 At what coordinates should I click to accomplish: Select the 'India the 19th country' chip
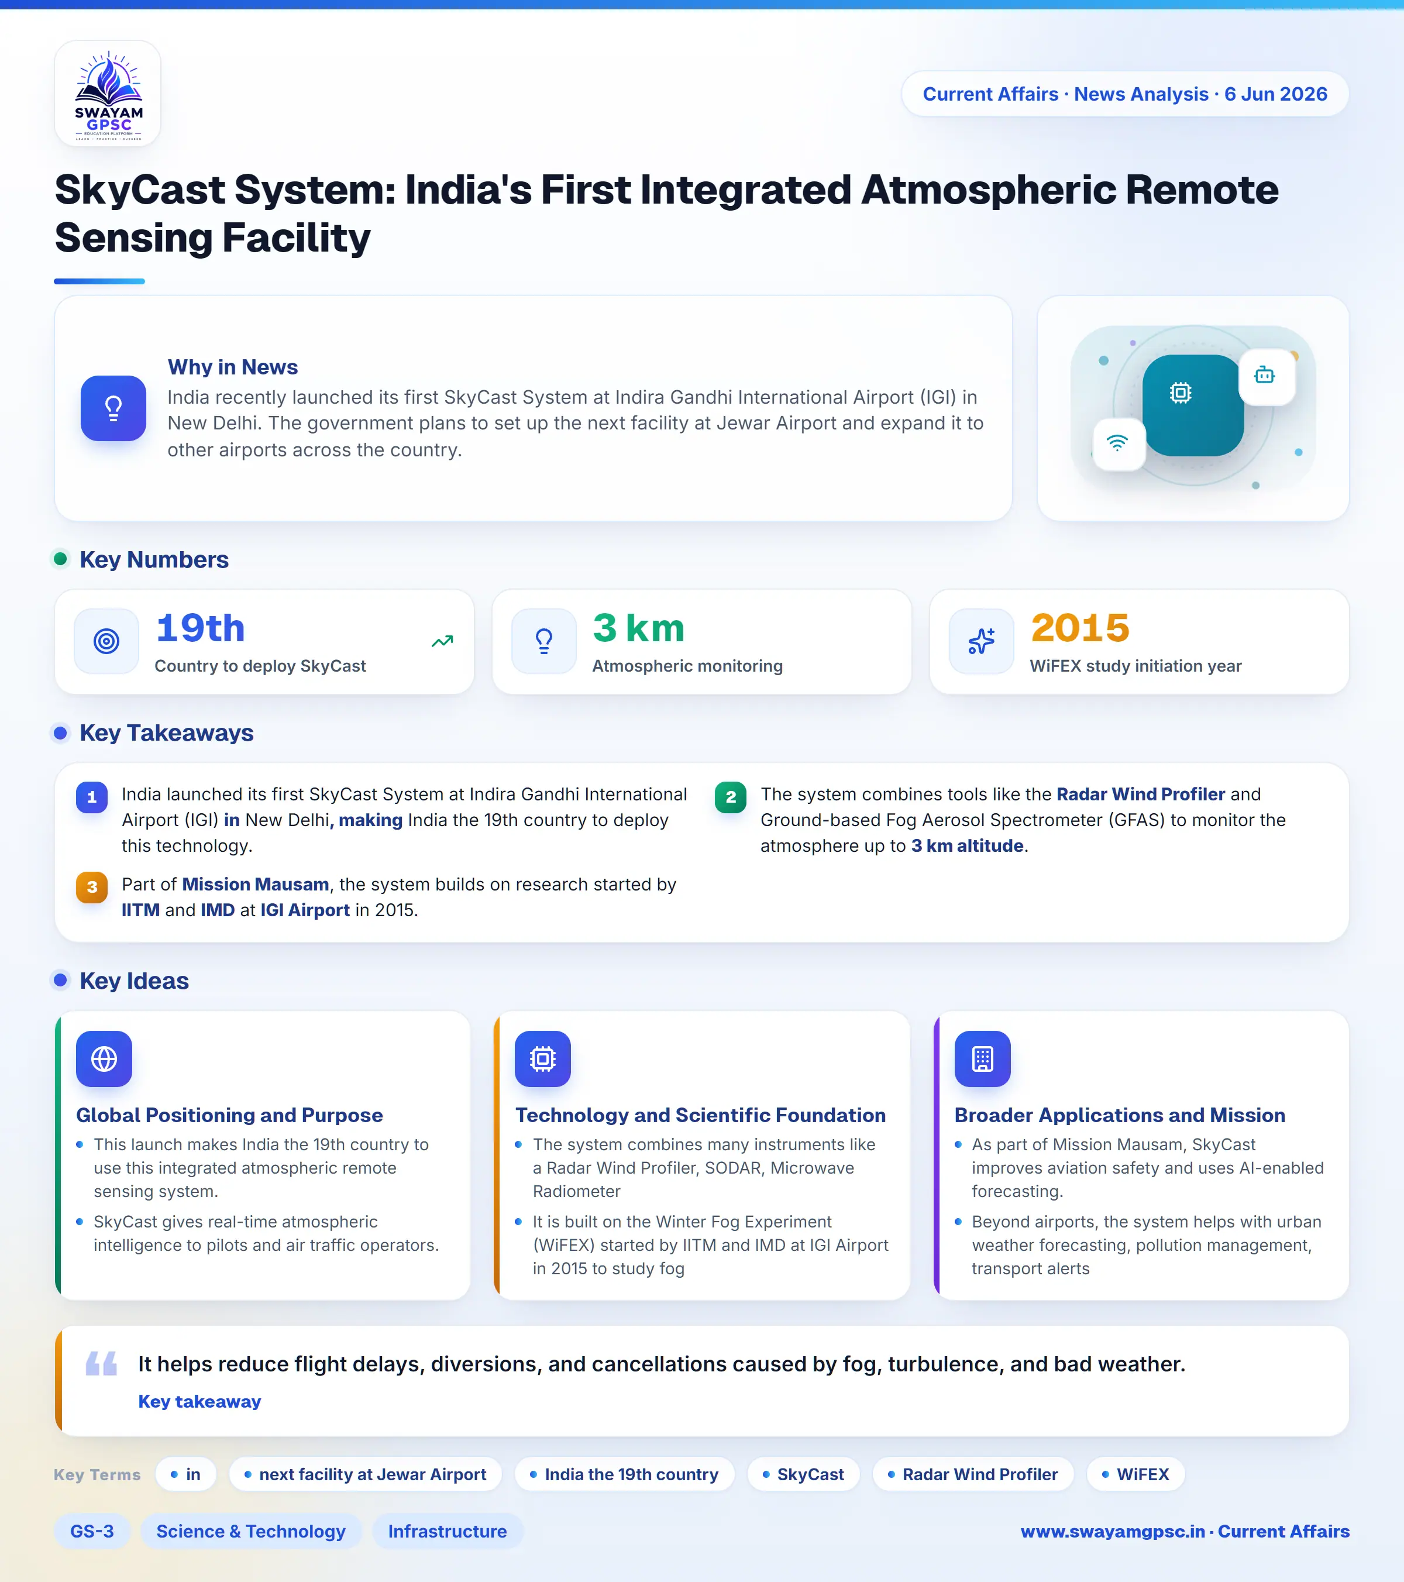(x=624, y=1474)
